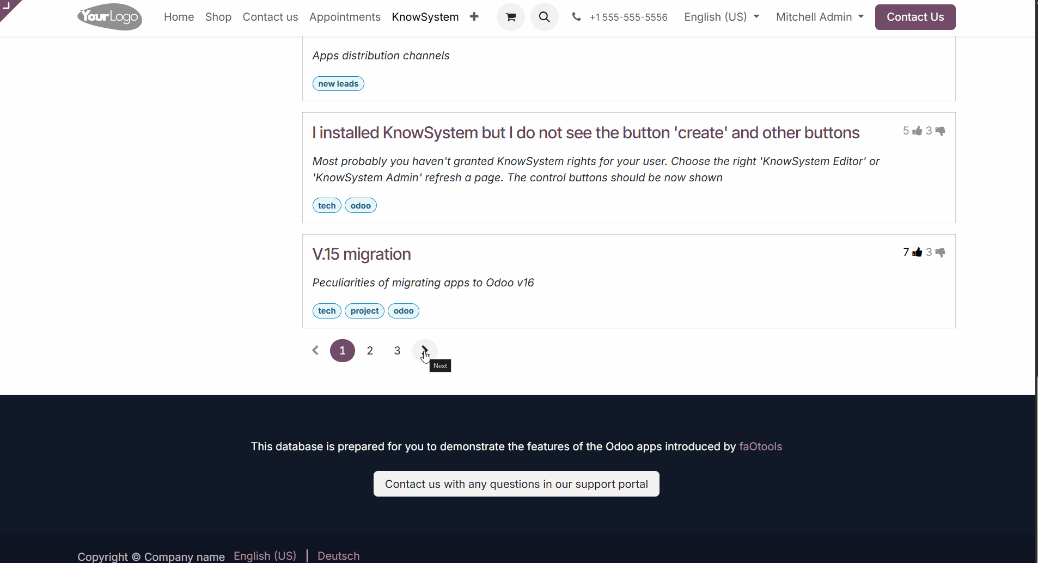
Task: Click 'Apps distribution channels' text
Action: pyautogui.click(x=381, y=56)
